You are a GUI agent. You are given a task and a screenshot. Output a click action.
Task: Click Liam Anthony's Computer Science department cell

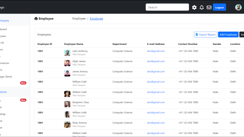[122, 51]
